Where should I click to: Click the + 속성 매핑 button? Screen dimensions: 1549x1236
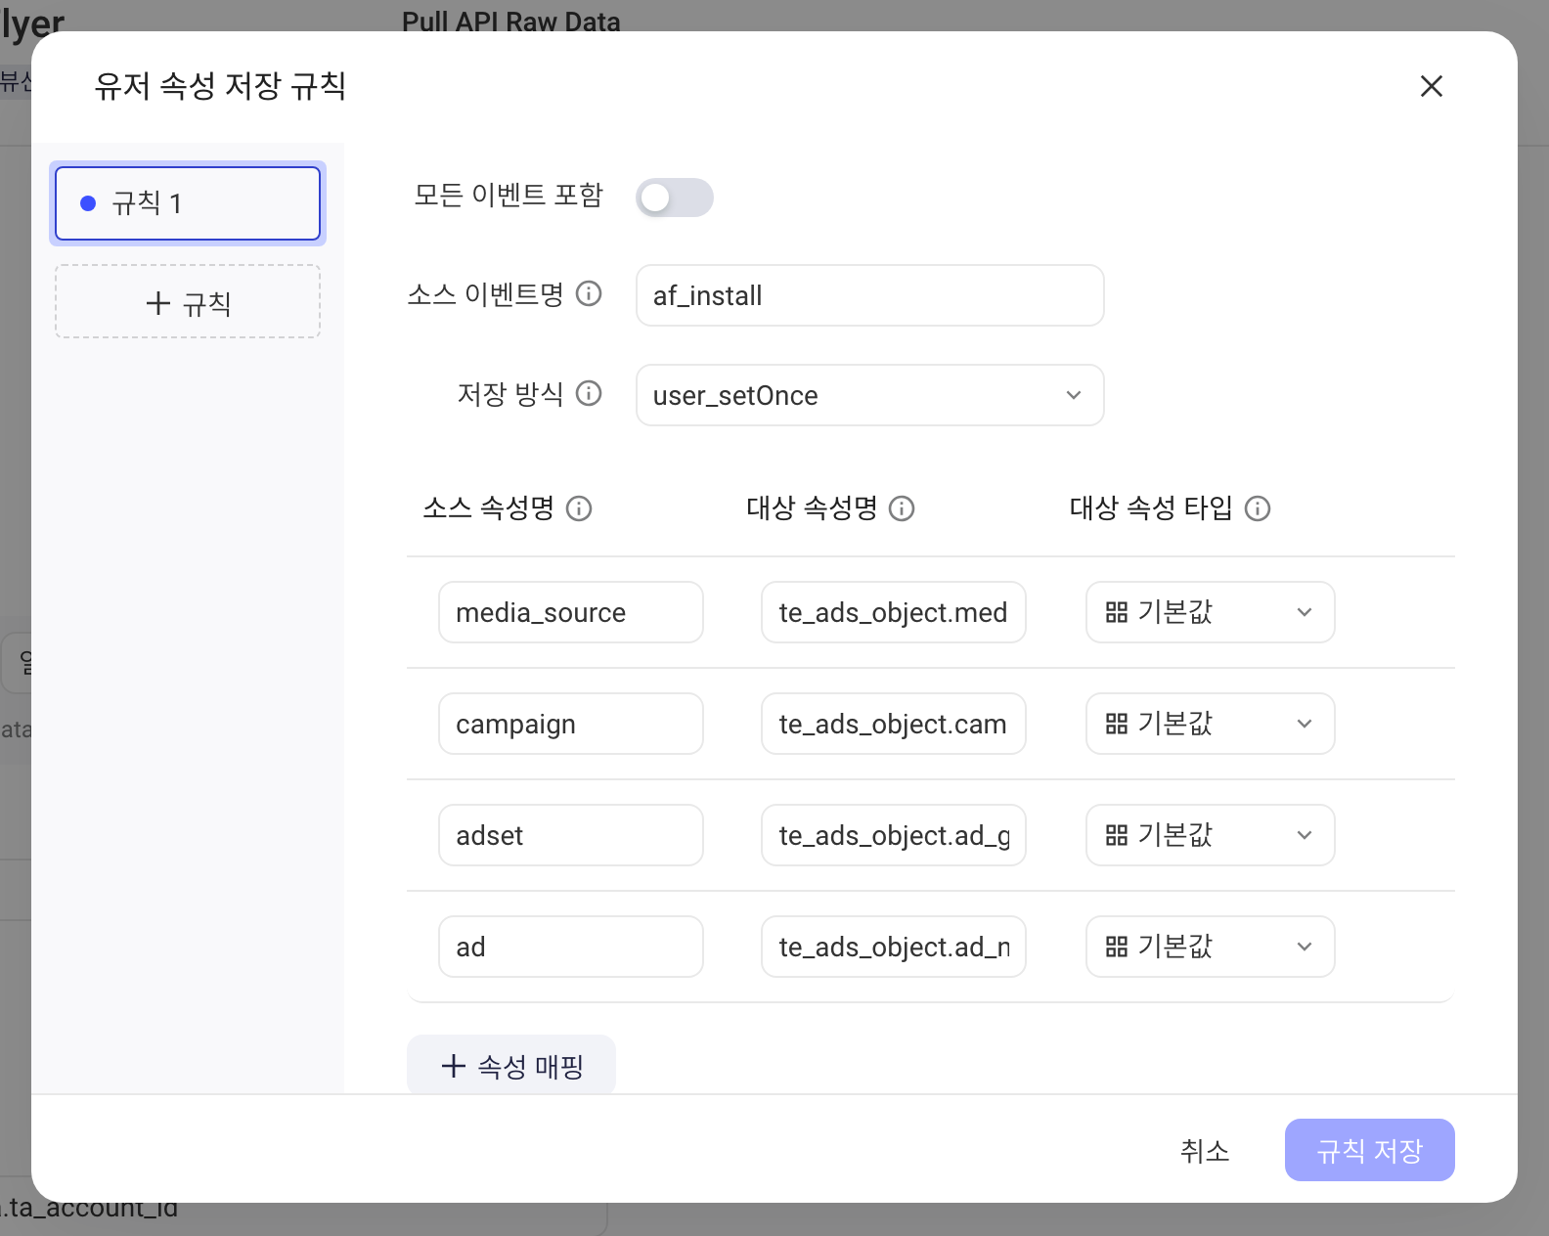(511, 1065)
